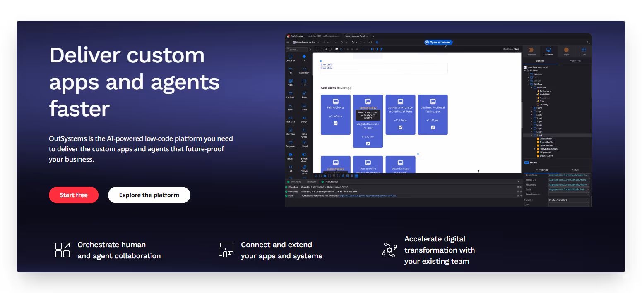The height and width of the screenshot is (293, 642).
Task: Open the Styles tab in properties
Action: point(576,170)
